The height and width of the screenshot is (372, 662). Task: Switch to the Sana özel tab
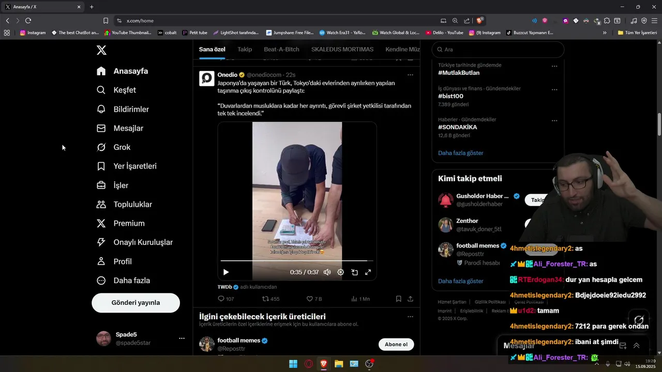point(212,49)
